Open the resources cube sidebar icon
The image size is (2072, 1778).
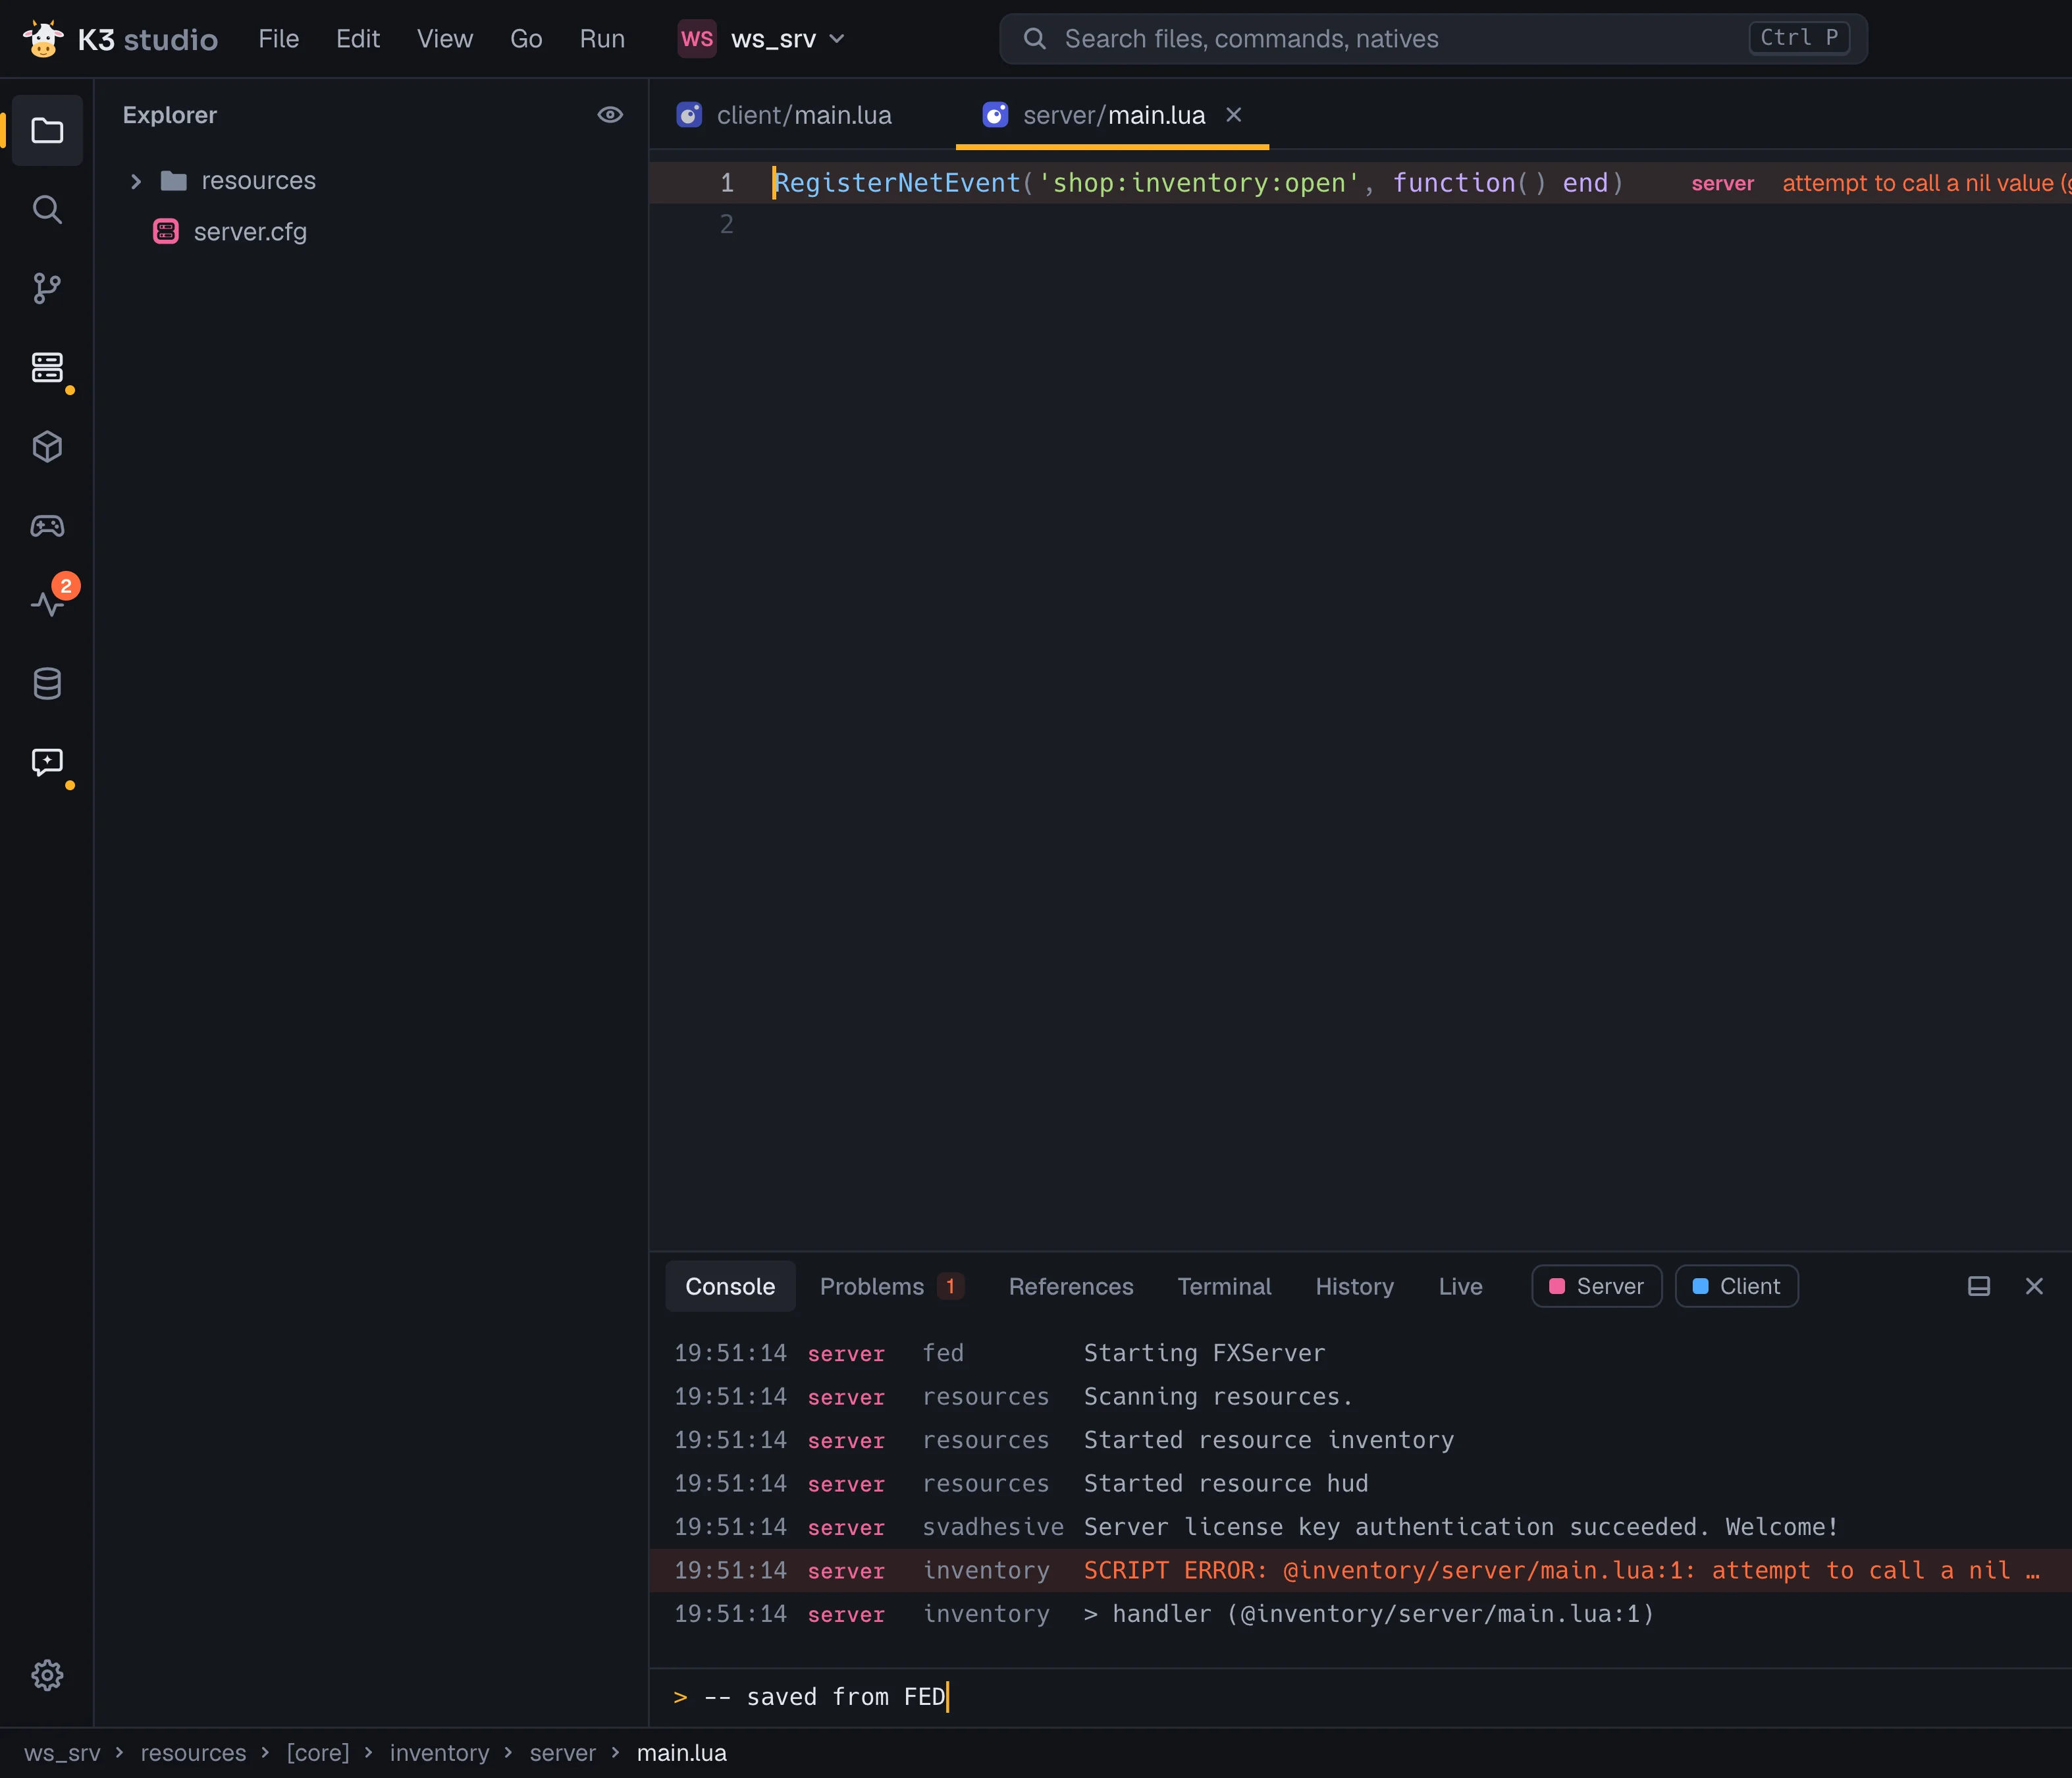(x=47, y=446)
